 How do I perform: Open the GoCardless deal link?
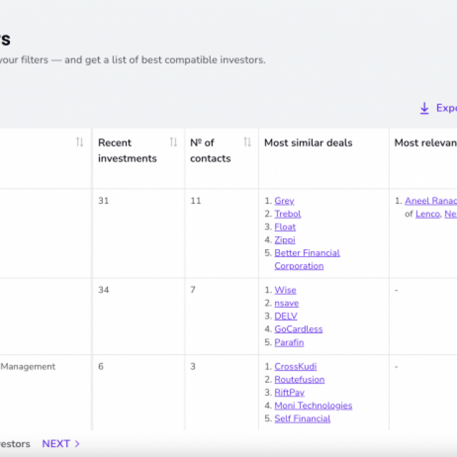(x=298, y=329)
